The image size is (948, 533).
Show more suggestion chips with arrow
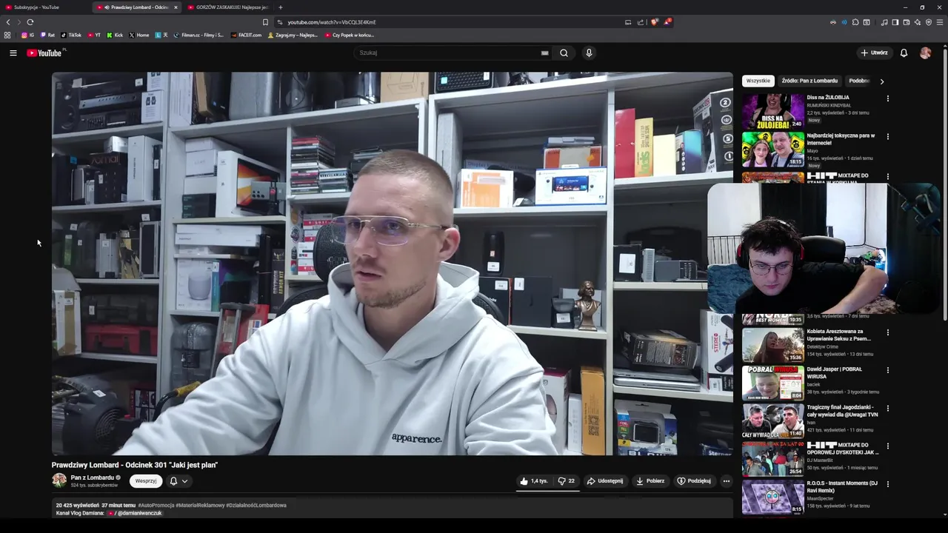pyautogui.click(x=881, y=81)
